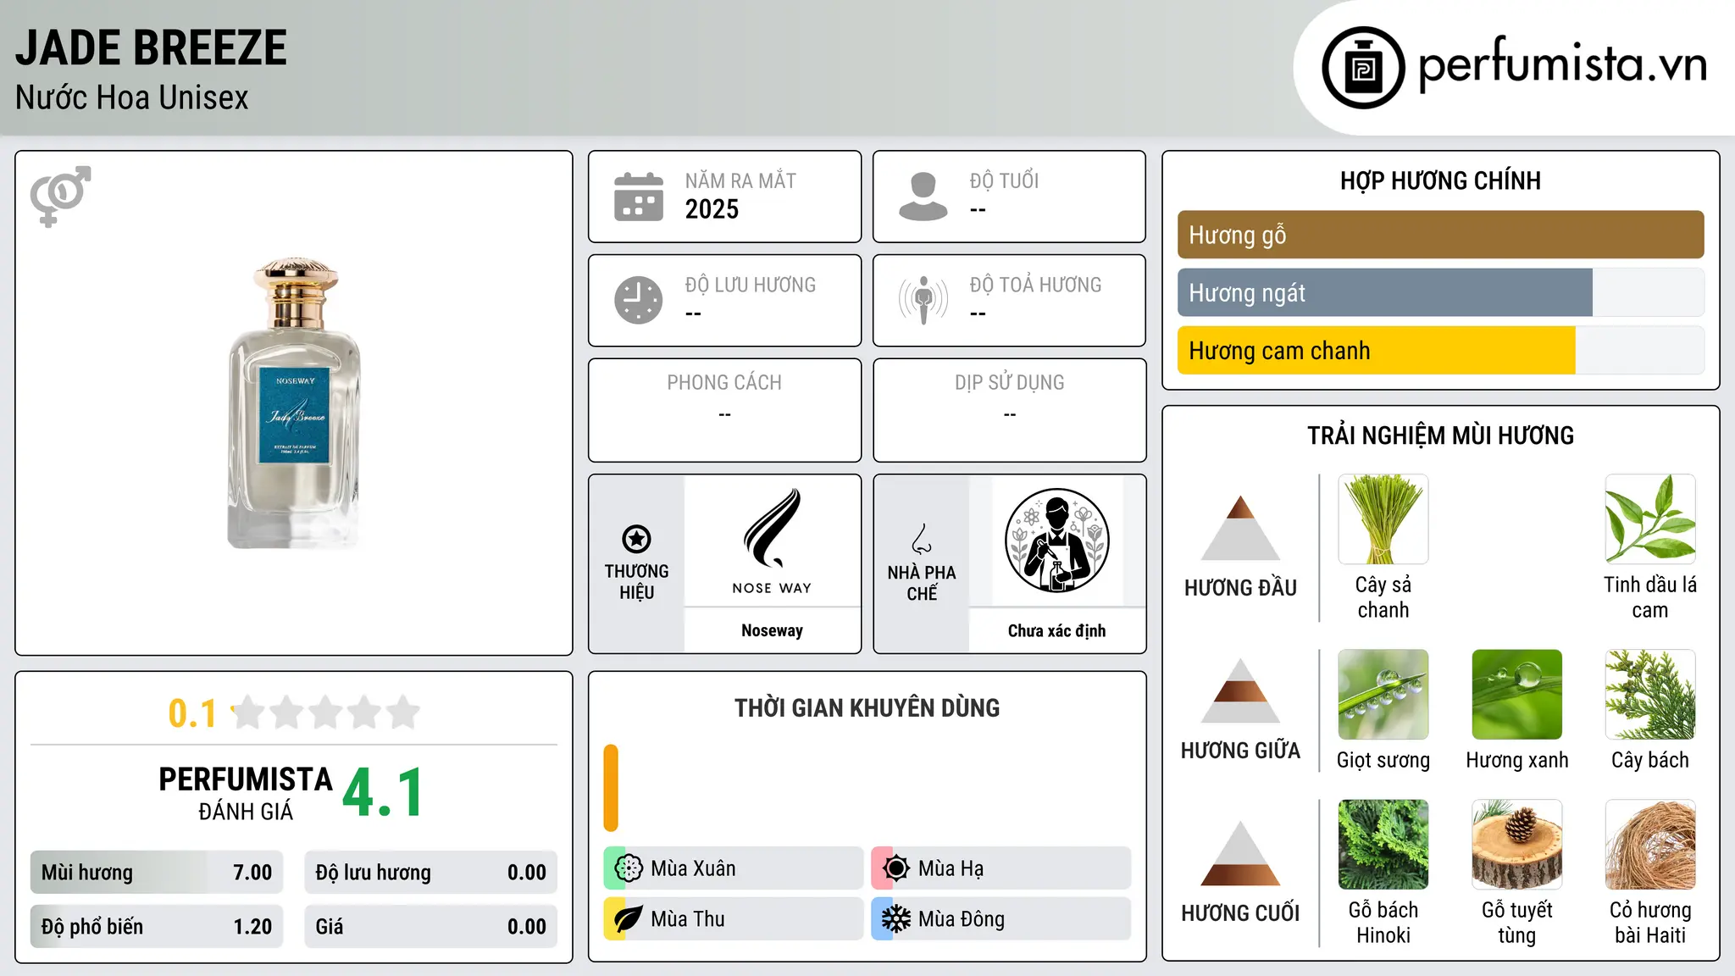The image size is (1735, 976).
Task: Click the clock icon beside Độ lưu hương
Action: tap(639, 300)
